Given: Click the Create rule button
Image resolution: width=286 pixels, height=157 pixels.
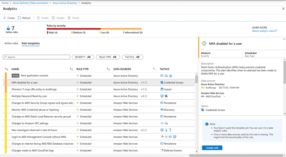Looking at the screenshot, I should [x=212, y=148].
